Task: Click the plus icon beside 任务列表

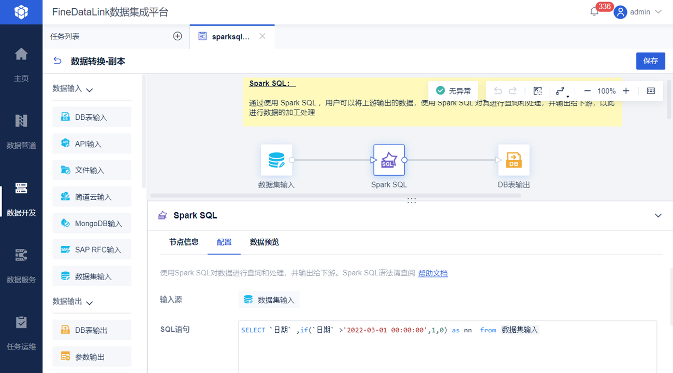Action: 178,36
